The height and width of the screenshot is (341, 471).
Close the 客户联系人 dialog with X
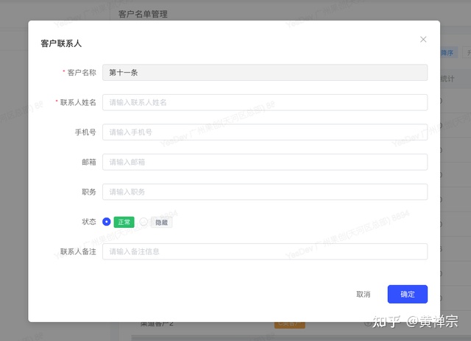[423, 39]
